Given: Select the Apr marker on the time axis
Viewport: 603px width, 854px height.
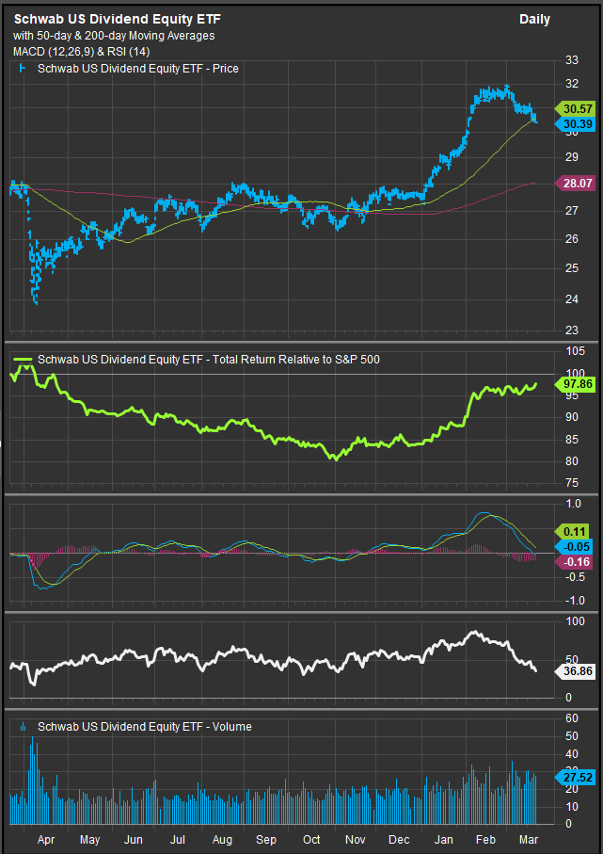Looking at the screenshot, I should click(44, 840).
